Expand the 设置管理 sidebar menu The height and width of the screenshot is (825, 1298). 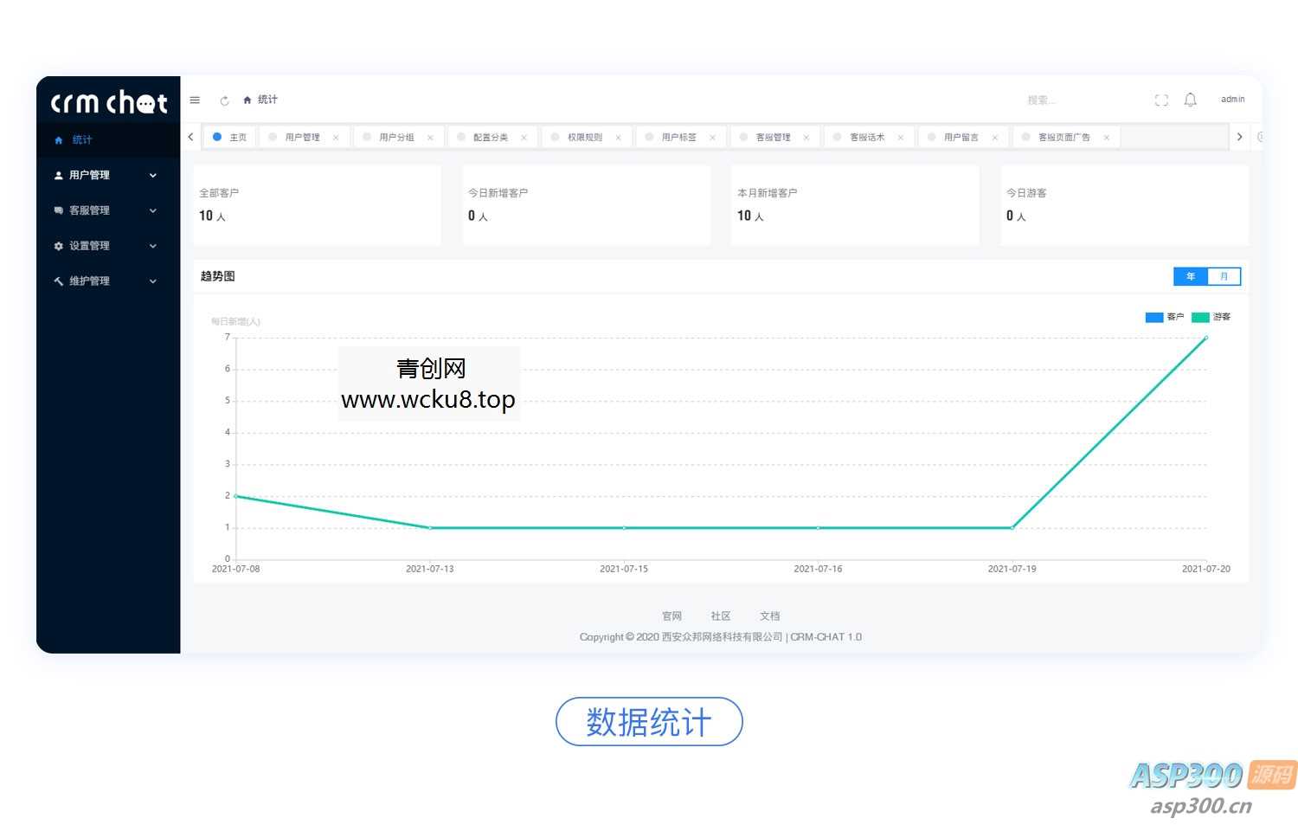tap(153, 246)
